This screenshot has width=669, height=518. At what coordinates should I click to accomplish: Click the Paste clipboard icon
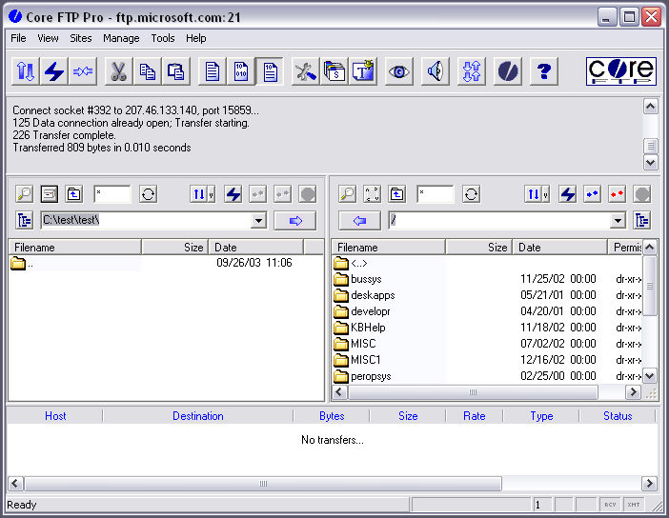(x=176, y=71)
